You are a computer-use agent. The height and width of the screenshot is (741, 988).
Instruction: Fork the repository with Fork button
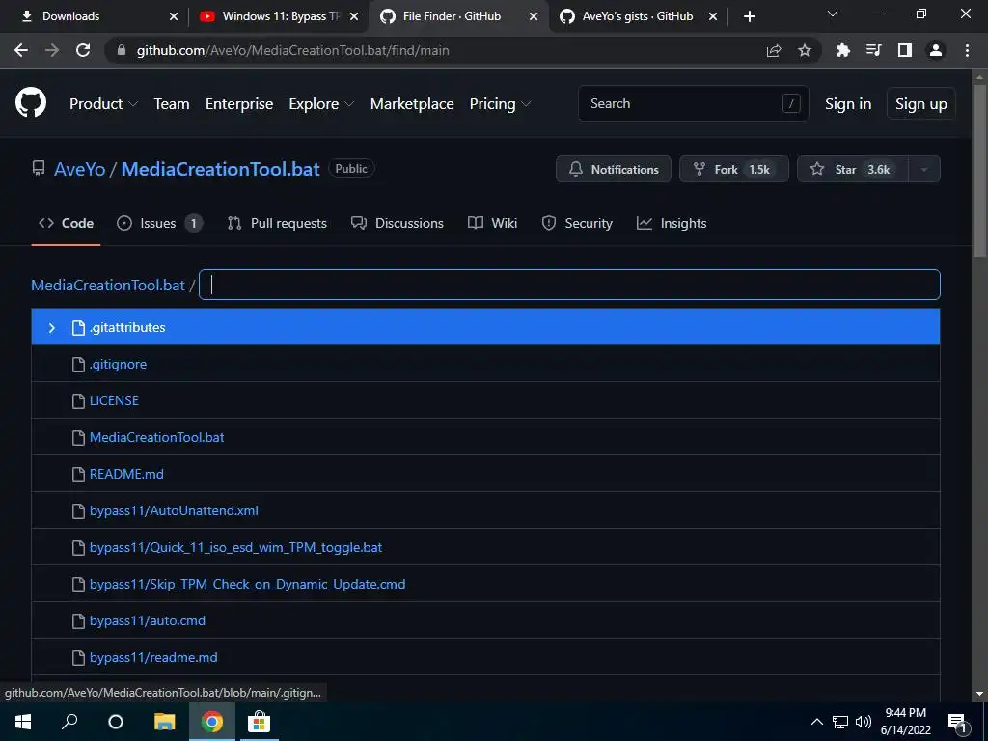[x=734, y=169]
